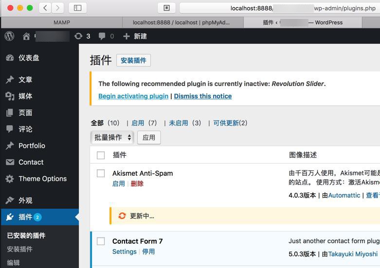Switch to the phpMyAdmin browser tab
The image size is (380, 268).
tap(181, 22)
